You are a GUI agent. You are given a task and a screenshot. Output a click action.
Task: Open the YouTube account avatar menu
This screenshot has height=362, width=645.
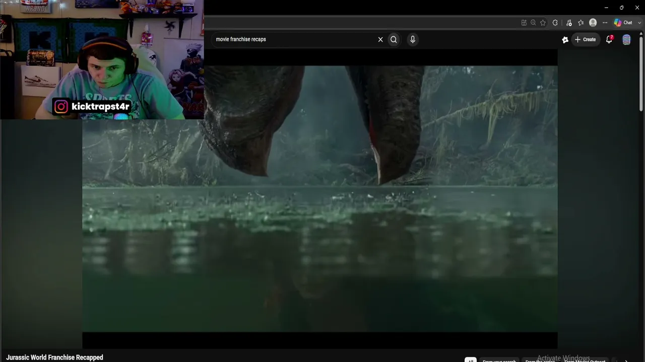tap(626, 40)
